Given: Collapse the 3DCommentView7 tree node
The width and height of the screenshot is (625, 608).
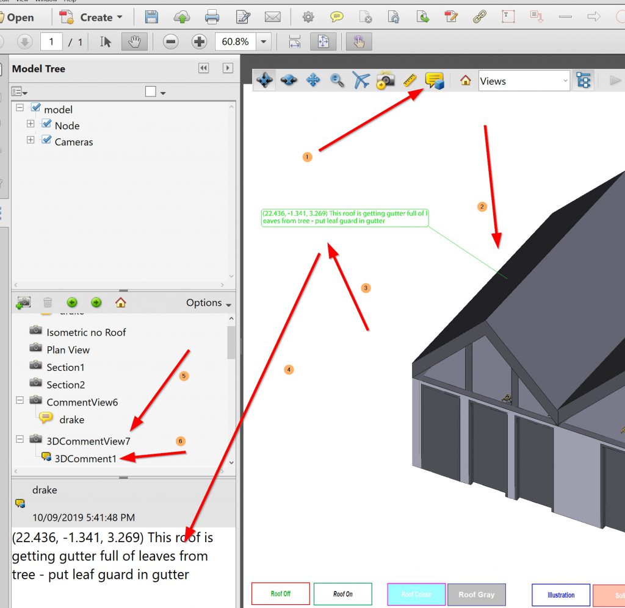Looking at the screenshot, I should (x=20, y=439).
